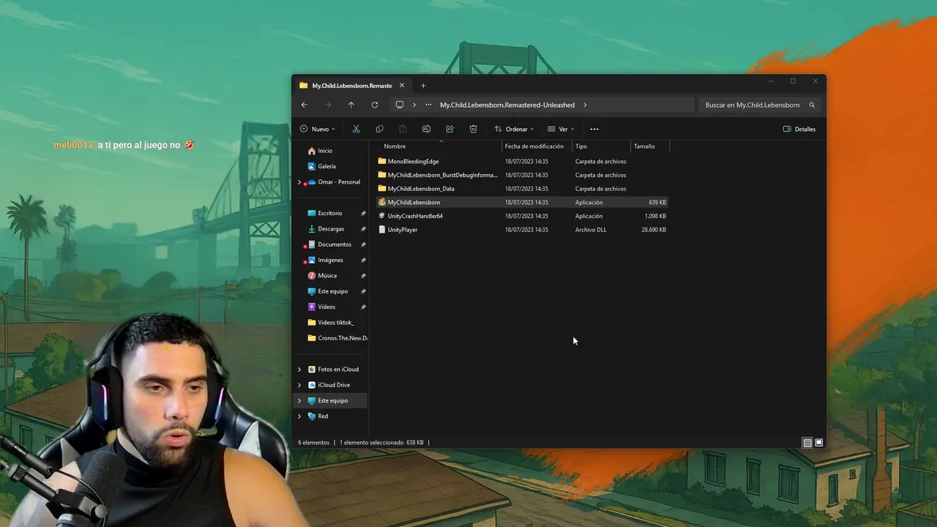Click the 28.690 KB size cell
Viewport: 937px width, 527px height.
tap(654, 230)
